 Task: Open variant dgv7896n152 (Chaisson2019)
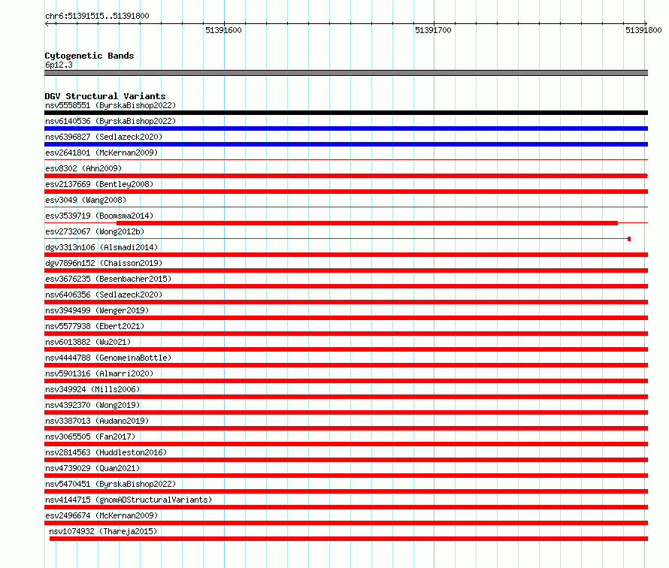(104, 263)
